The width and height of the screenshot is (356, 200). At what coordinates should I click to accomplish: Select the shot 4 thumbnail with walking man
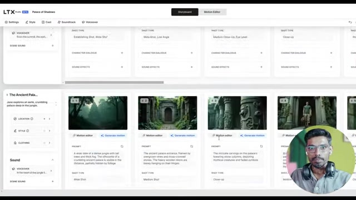coord(307,112)
